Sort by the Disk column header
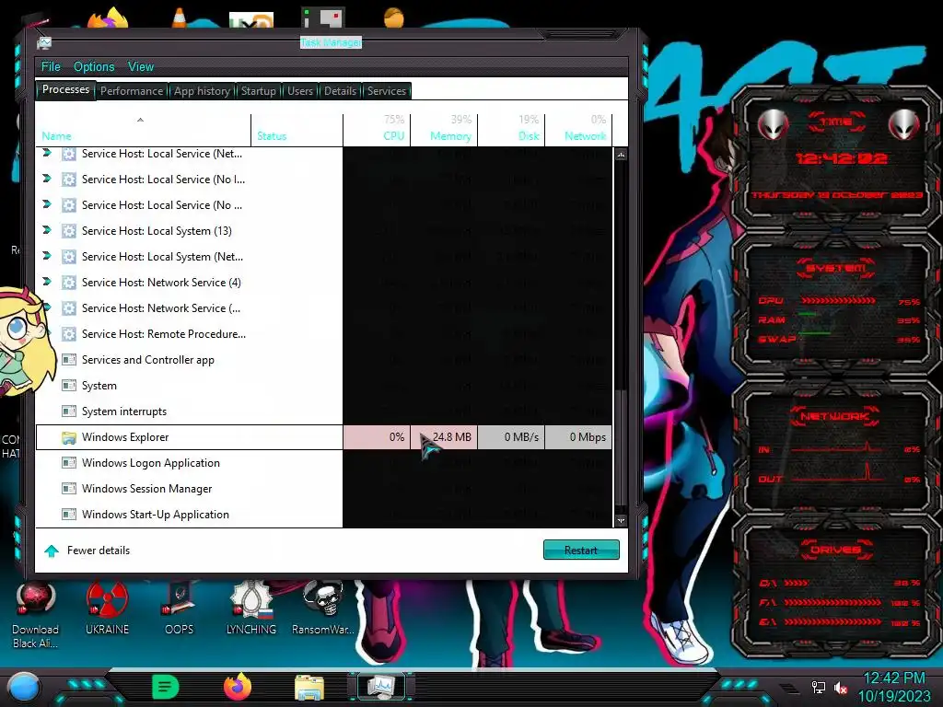The image size is (943, 707). tap(512, 129)
